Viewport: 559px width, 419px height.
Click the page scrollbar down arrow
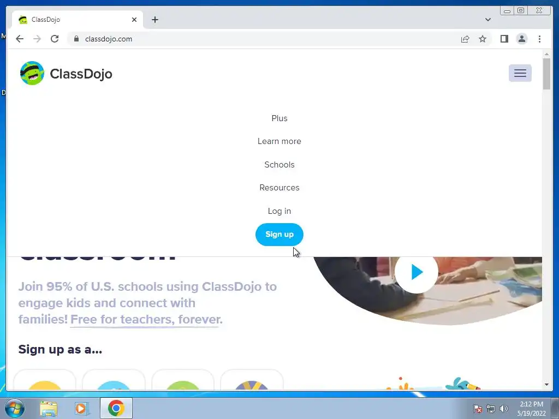[x=546, y=385]
